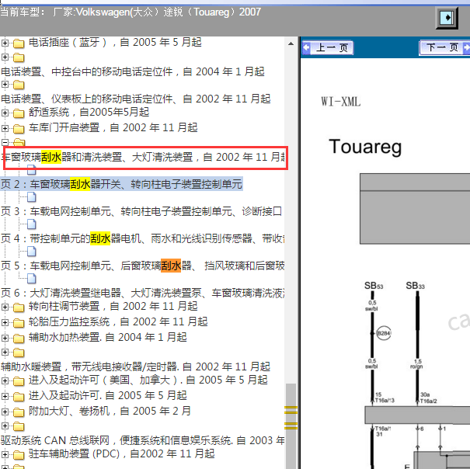The height and width of the screenshot is (469, 470).
Task: Expand the 辅助水暖装置 folder node
Action: coord(5,352)
